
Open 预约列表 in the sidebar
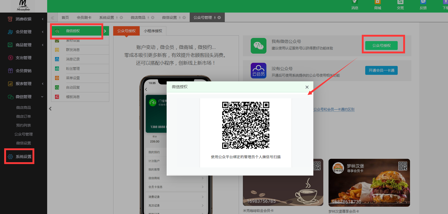[24, 125]
